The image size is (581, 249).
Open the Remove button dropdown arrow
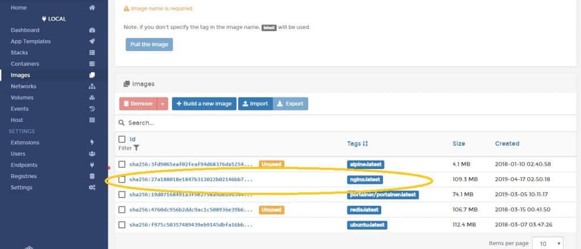click(x=163, y=104)
